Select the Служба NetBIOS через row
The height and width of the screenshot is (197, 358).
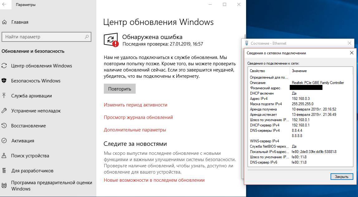click(x=300, y=146)
